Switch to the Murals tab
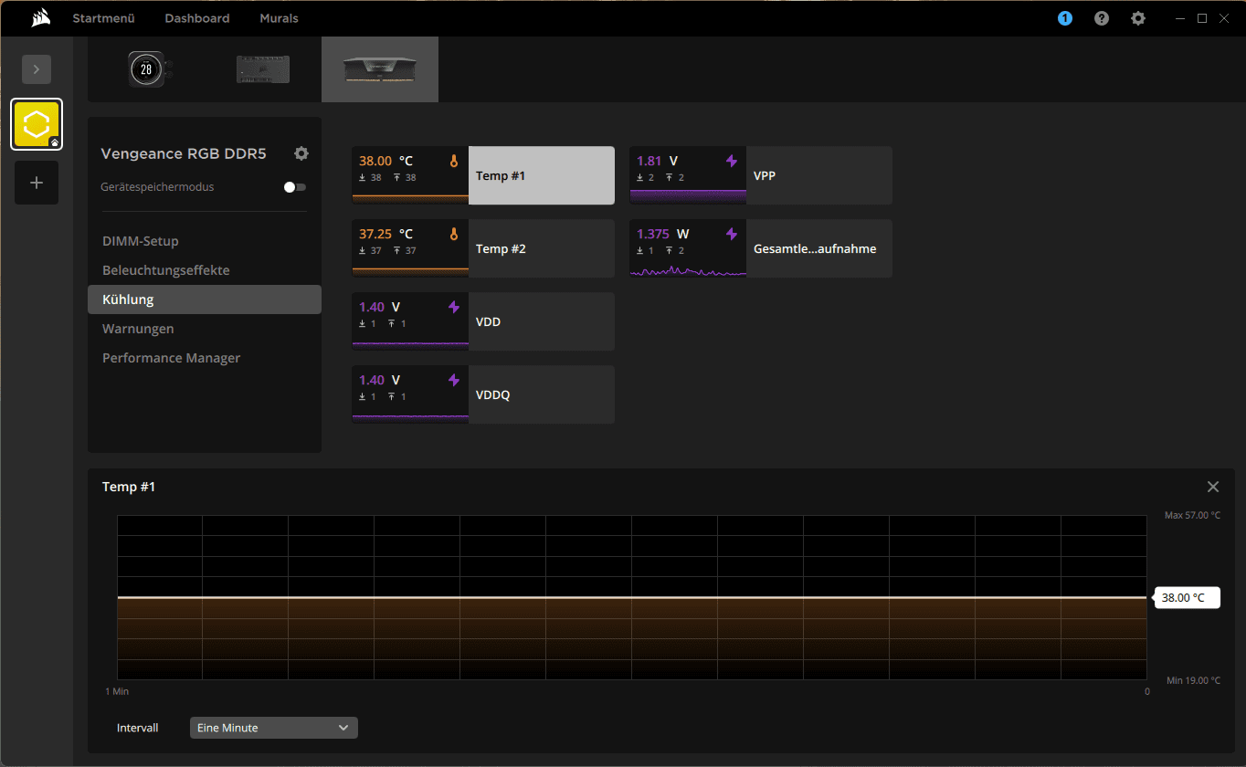This screenshot has height=767, width=1246. [279, 18]
